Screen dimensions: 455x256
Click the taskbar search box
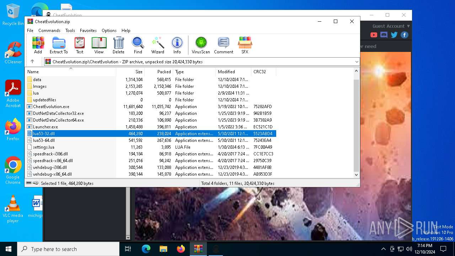point(68,249)
